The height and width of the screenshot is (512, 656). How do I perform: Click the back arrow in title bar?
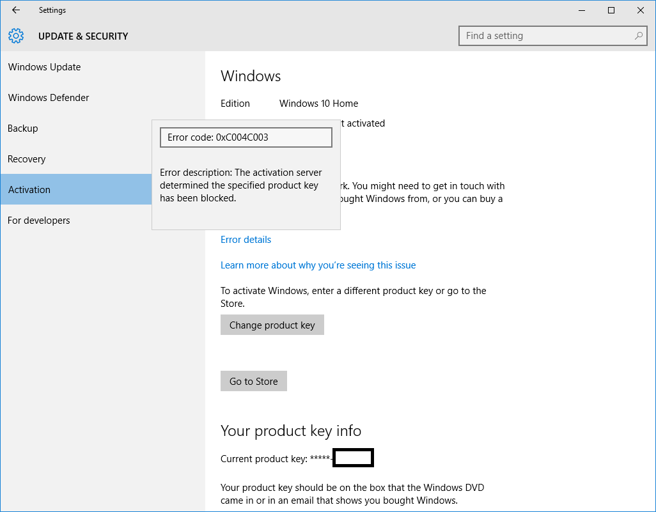(x=16, y=10)
